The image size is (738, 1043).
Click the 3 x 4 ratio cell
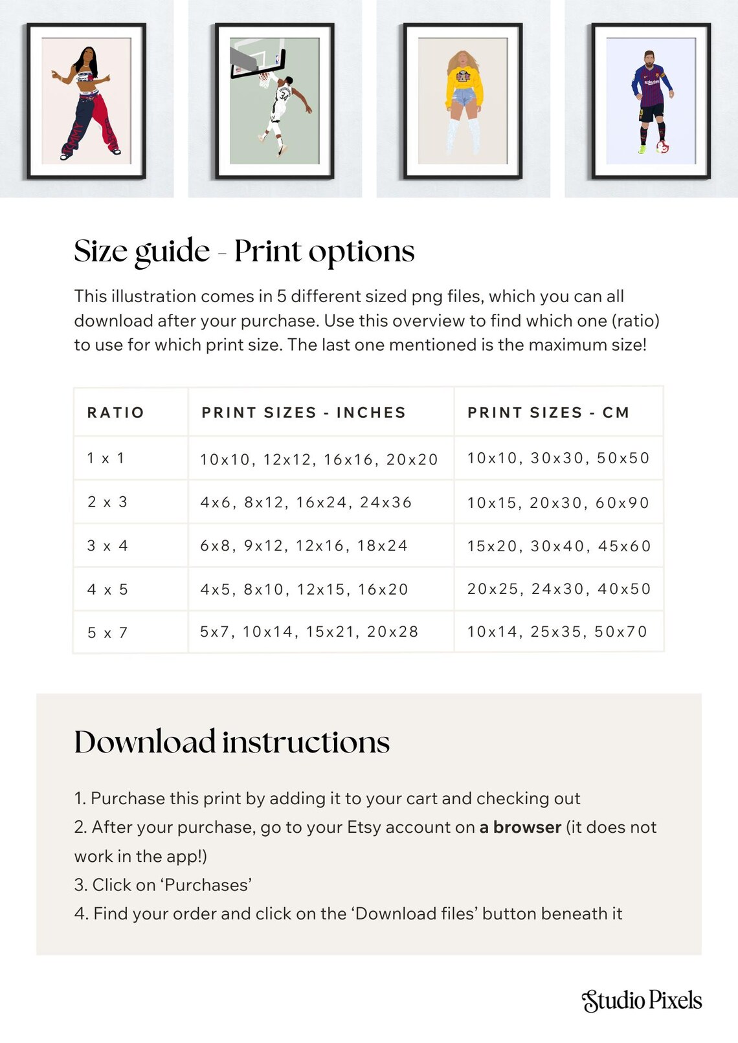131,545
